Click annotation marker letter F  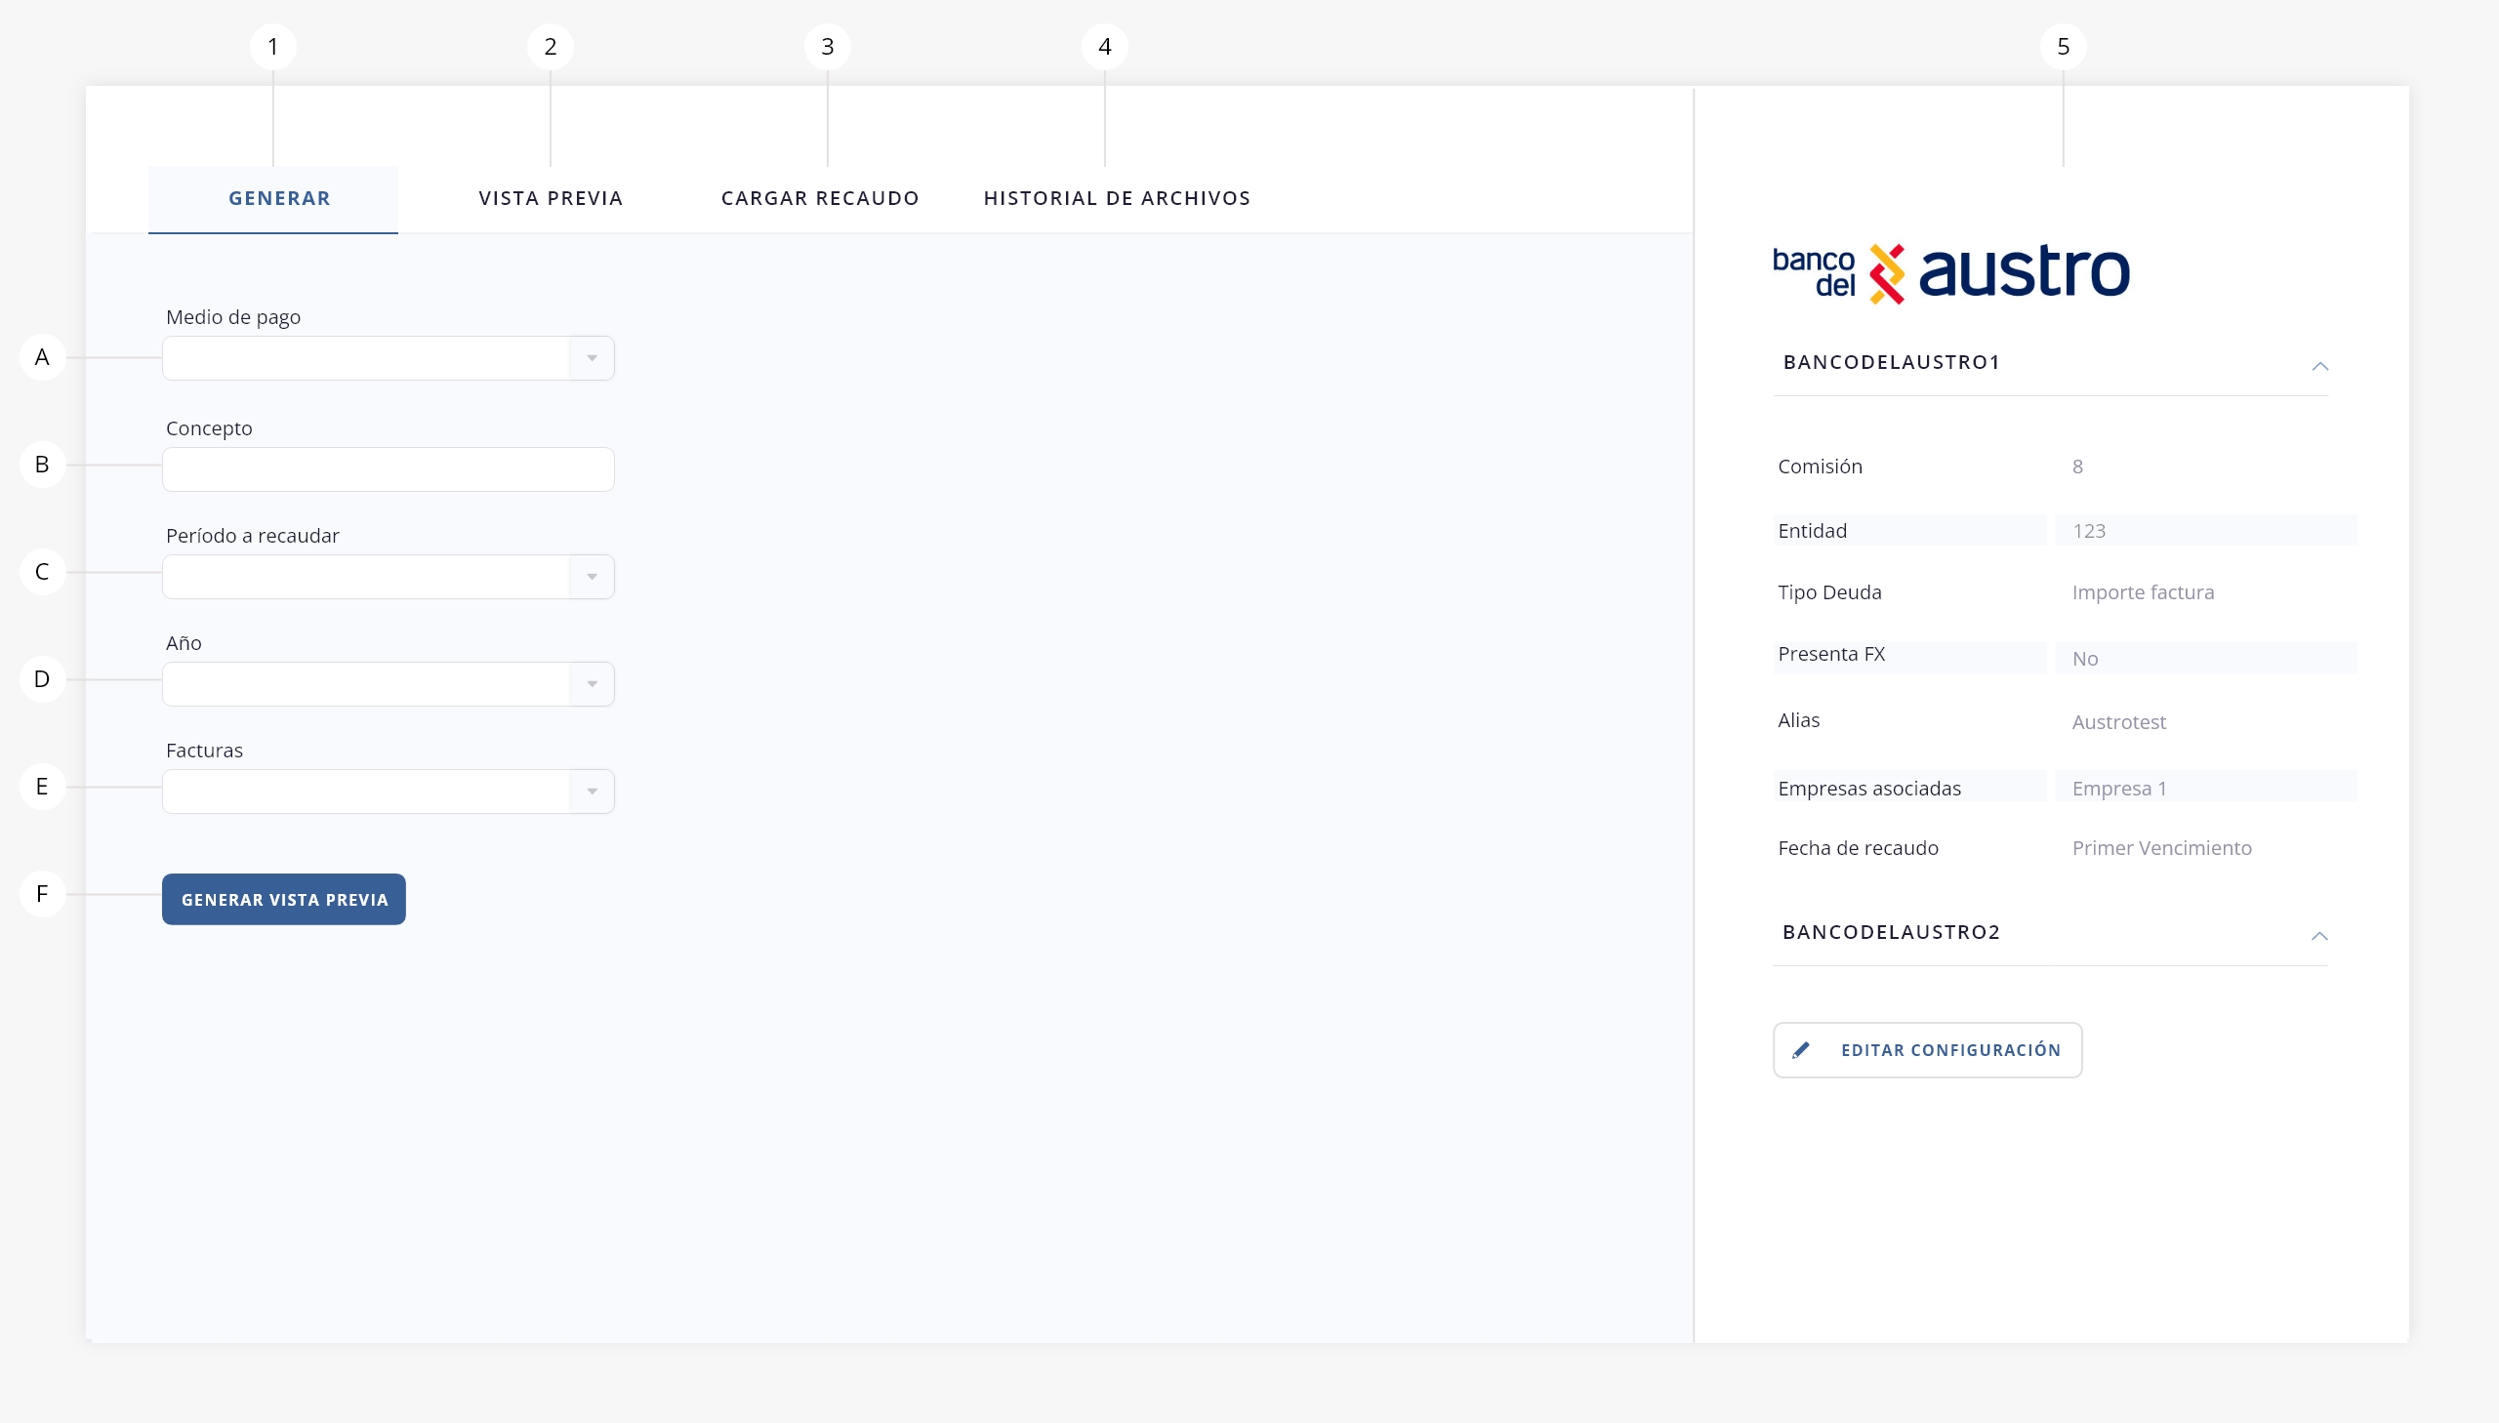[42, 893]
